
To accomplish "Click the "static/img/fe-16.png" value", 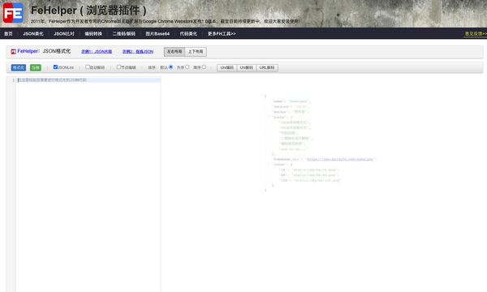I will [x=315, y=170].
